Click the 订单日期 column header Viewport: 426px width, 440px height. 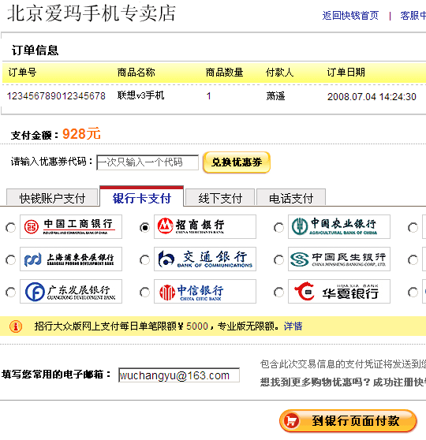346,73
